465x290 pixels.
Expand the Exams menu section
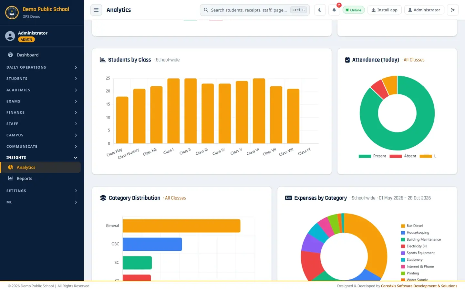pos(42,101)
